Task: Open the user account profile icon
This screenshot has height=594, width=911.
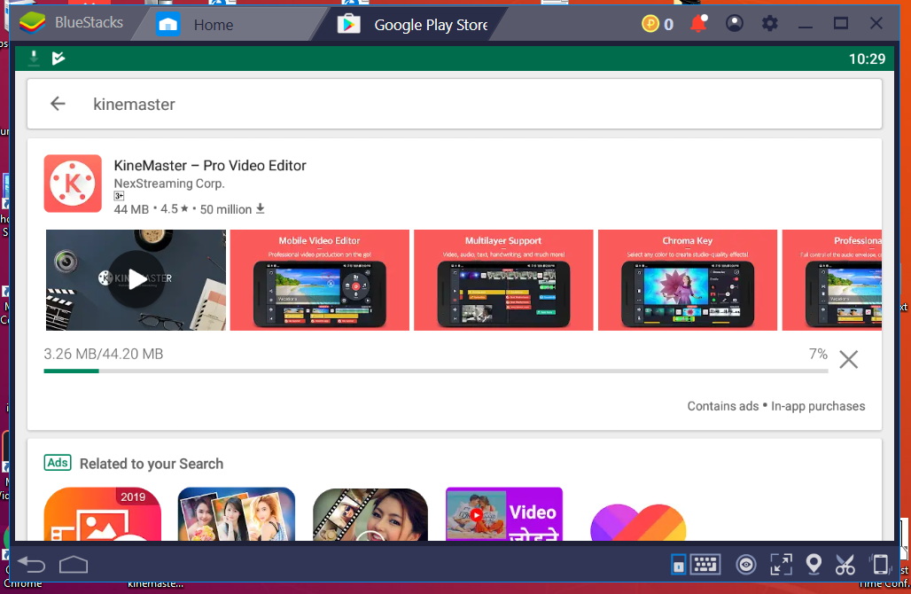Action: pos(735,23)
